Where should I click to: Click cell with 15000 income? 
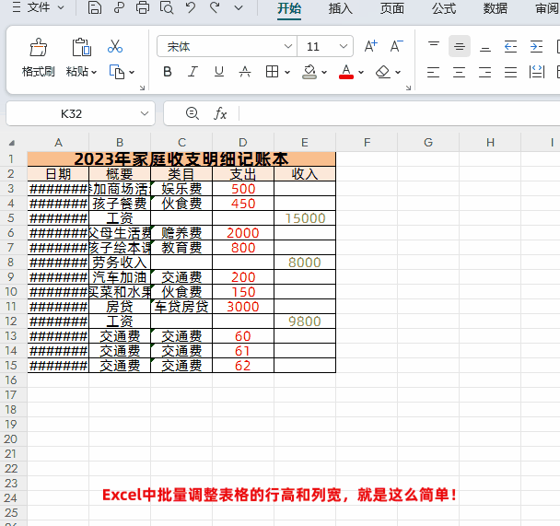305,218
